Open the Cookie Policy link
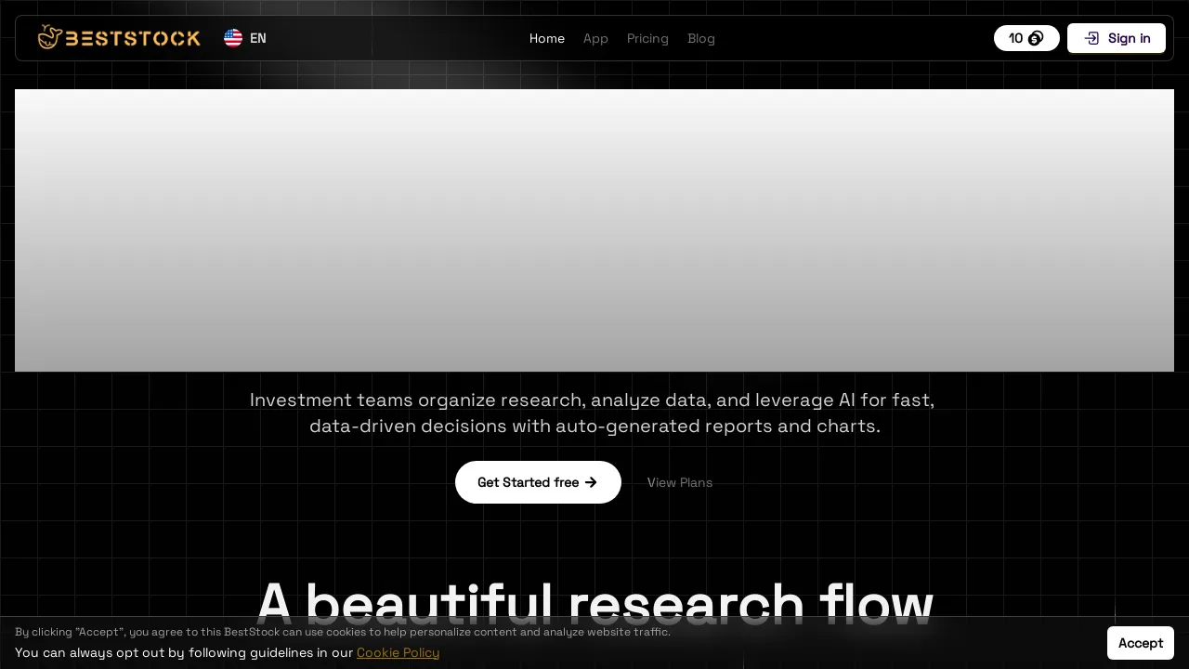The height and width of the screenshot is (669, 1189). point(398,652)
